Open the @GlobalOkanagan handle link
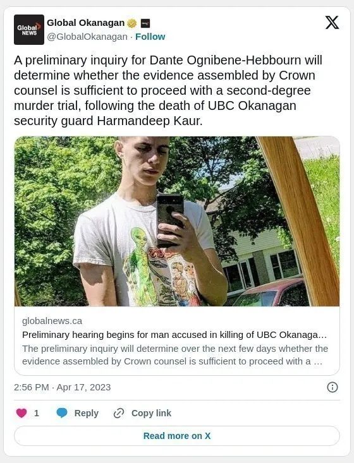Screen dimensions: 354x463 click(x=87, y=37)
